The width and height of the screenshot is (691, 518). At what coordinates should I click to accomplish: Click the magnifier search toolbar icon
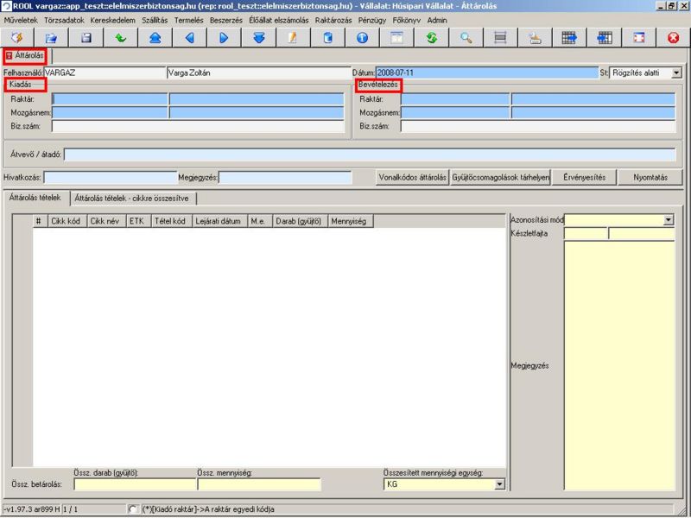point(466,38)
